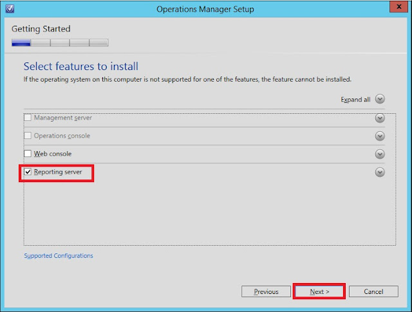Click the Expand all chevron button
412x312 pixels.
(380, 99)
